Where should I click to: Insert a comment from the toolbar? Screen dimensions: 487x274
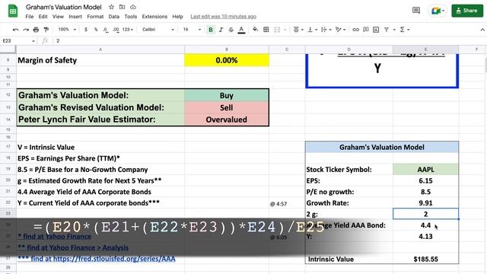tap(366, 30)
